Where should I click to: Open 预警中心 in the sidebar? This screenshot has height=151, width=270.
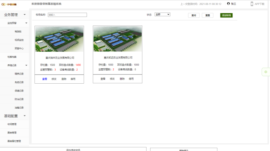tap(19, 48)
